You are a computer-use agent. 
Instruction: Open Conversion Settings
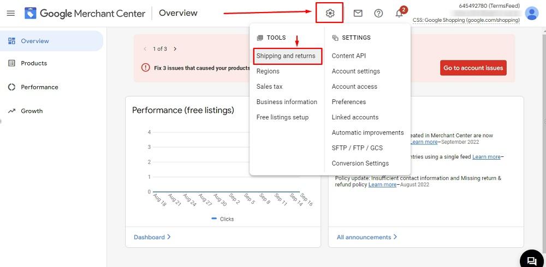tap(360, 163)
